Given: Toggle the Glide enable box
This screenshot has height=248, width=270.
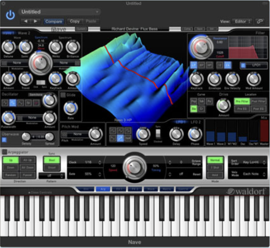Looking at the screenshot, I should [63, 95].
